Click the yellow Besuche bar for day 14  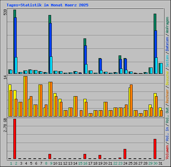(x=74, y=107)
